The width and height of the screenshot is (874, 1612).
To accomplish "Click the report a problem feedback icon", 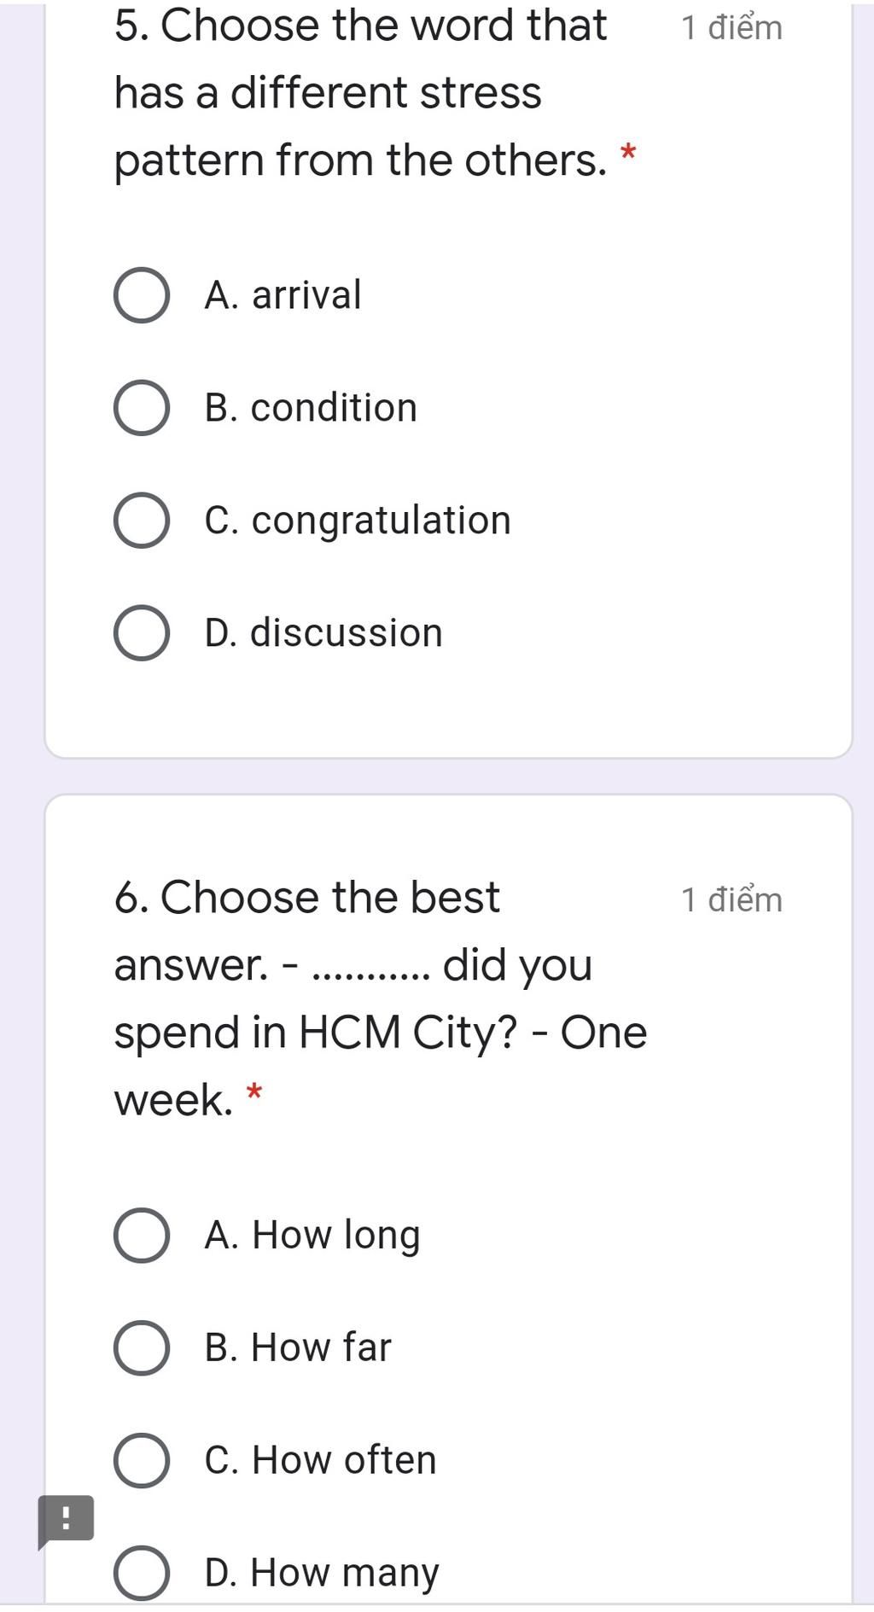I will coord(66,1520).
